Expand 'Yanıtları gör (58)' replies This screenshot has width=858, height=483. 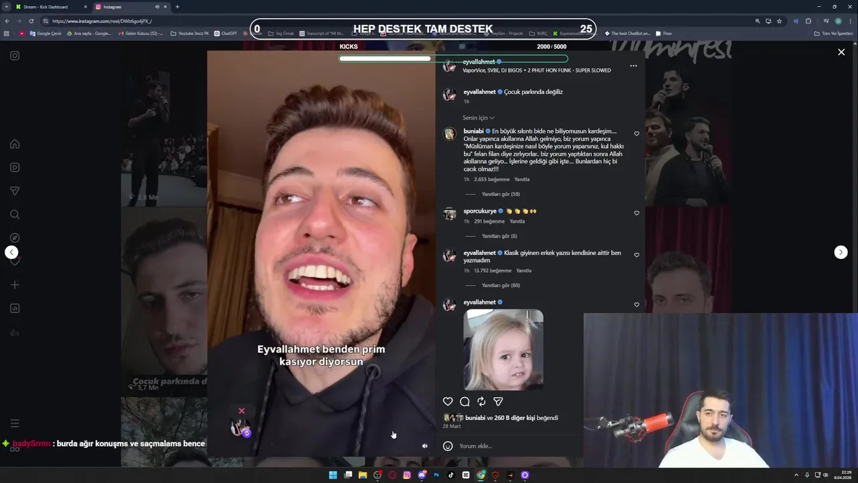pos(501,195)
